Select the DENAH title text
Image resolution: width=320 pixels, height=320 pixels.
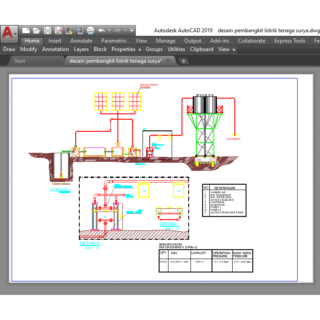coord(167,224)
